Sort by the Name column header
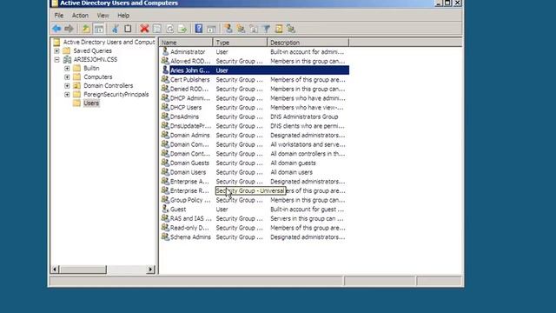The width and height of the screenshot is (556, 313). (186, 43)
